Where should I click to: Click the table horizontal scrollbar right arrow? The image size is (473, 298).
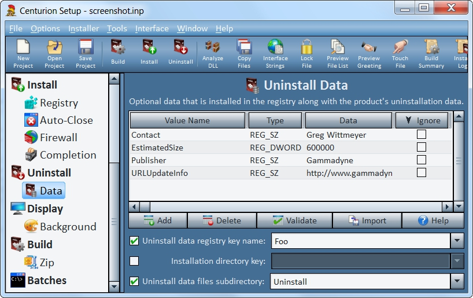pyautogui.click(x=447, y=207)
